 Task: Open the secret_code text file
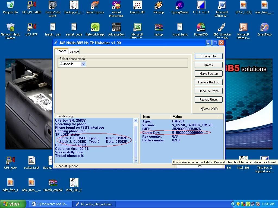(74, 30)
